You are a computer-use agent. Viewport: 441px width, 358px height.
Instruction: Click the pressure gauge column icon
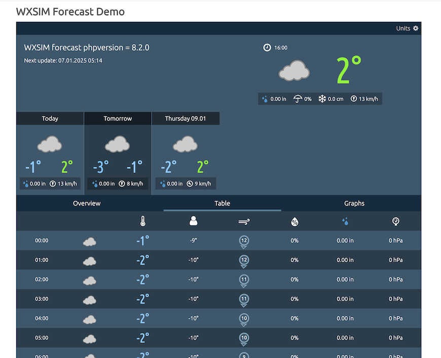click(396, 221)
